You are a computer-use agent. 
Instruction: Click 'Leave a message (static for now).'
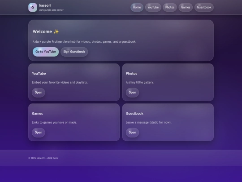click(x=149, y=122)
